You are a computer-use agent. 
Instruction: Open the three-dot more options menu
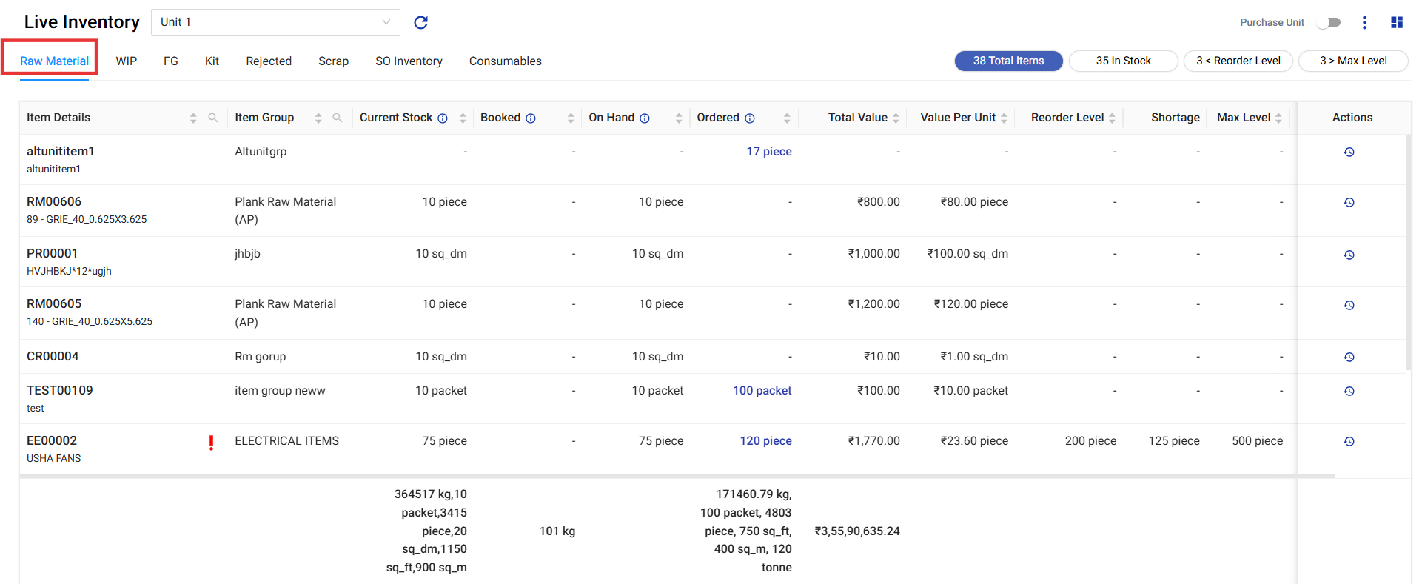coord(1364,22)
